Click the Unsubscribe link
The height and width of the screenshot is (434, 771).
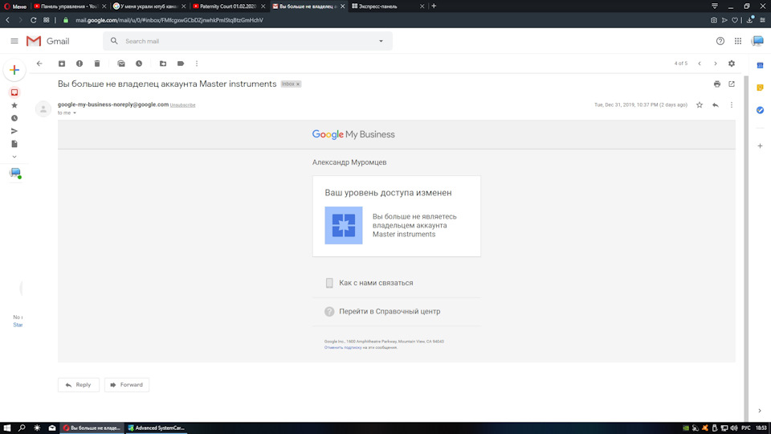point(182,105)
